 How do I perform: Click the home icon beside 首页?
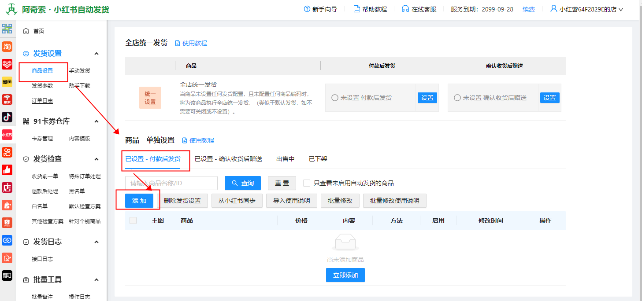[x=26, y=31]
